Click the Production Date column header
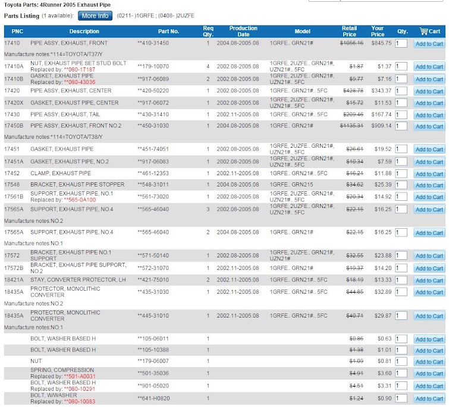Viewport: 449px width, 407px height. pyautogui.click(x=243, y=32)
